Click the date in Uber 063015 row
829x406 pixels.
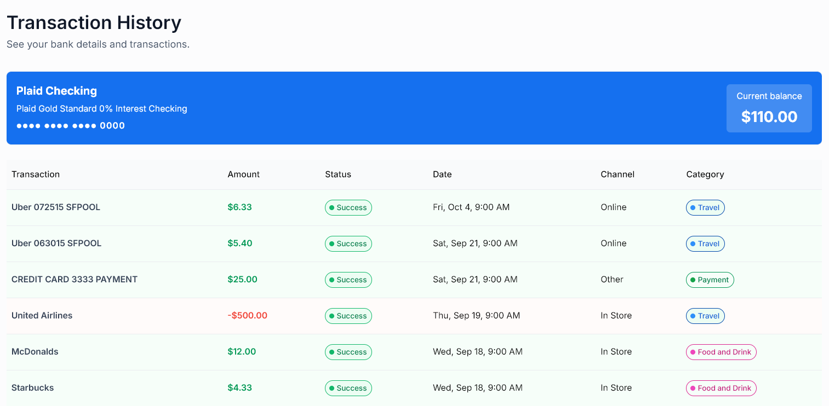coord(475,243)
